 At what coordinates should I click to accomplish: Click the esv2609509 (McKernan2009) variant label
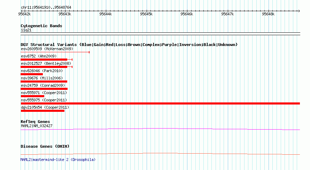point(47,49)
